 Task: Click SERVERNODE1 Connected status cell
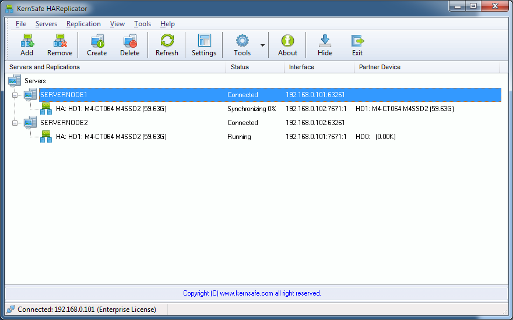pyautogui.click(x=243, y=95)
